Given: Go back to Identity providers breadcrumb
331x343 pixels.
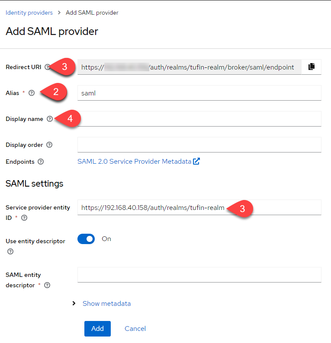Looking at the screenshot, I should [29, 13].
